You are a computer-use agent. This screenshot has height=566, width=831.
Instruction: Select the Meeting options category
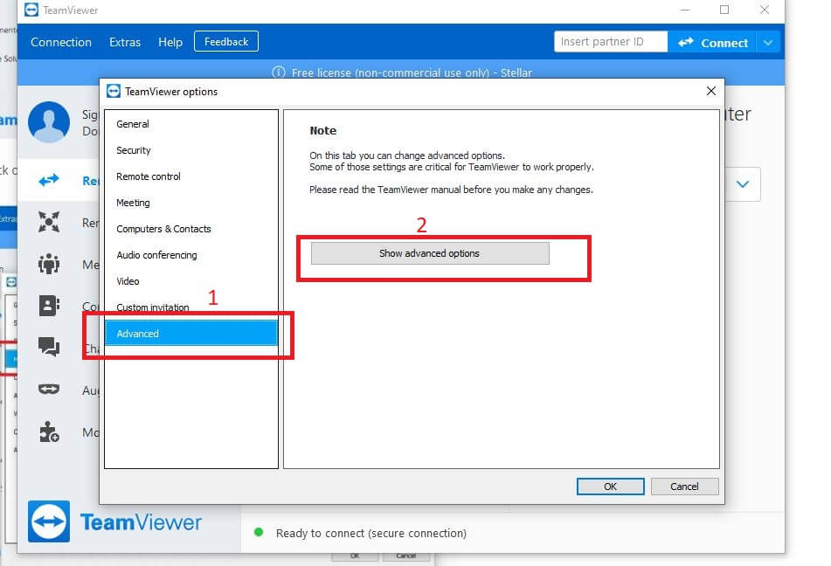coord(191,203)
